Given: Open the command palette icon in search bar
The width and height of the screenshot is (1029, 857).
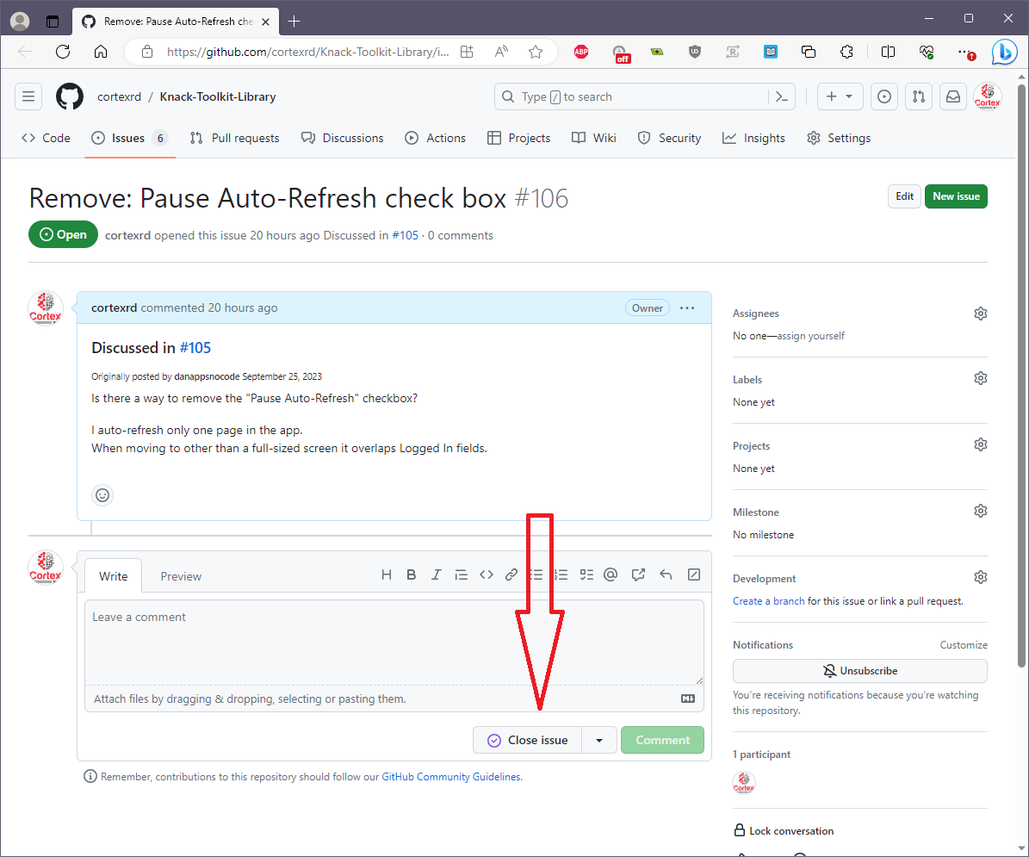Looking at the screenshot, I should [x=782, y=96].
